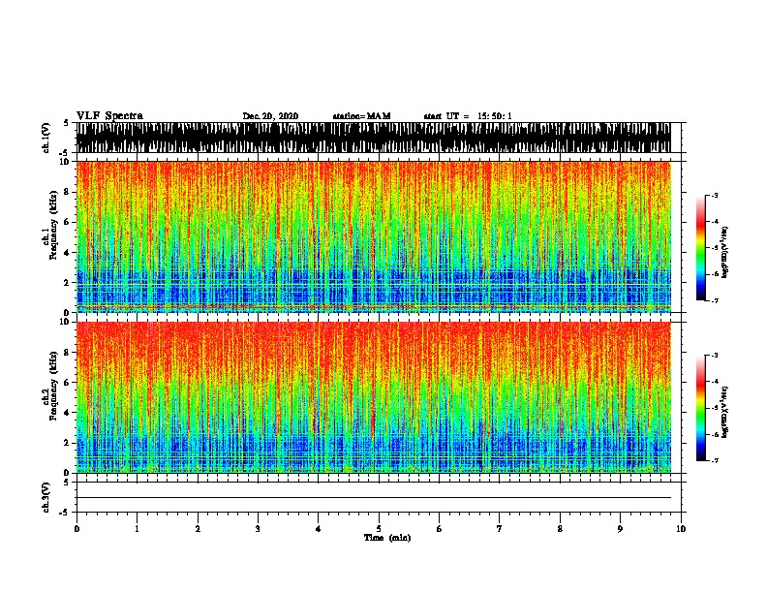Click time-axis tick label "3"
The image size is (767, 593).
[x=258, y=529]
